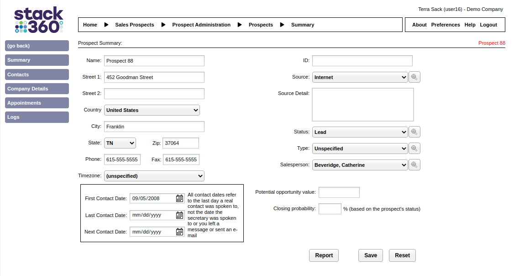514x276 pixels.
Task: Click the Potential opportunity value field
Action: [339, 192]
